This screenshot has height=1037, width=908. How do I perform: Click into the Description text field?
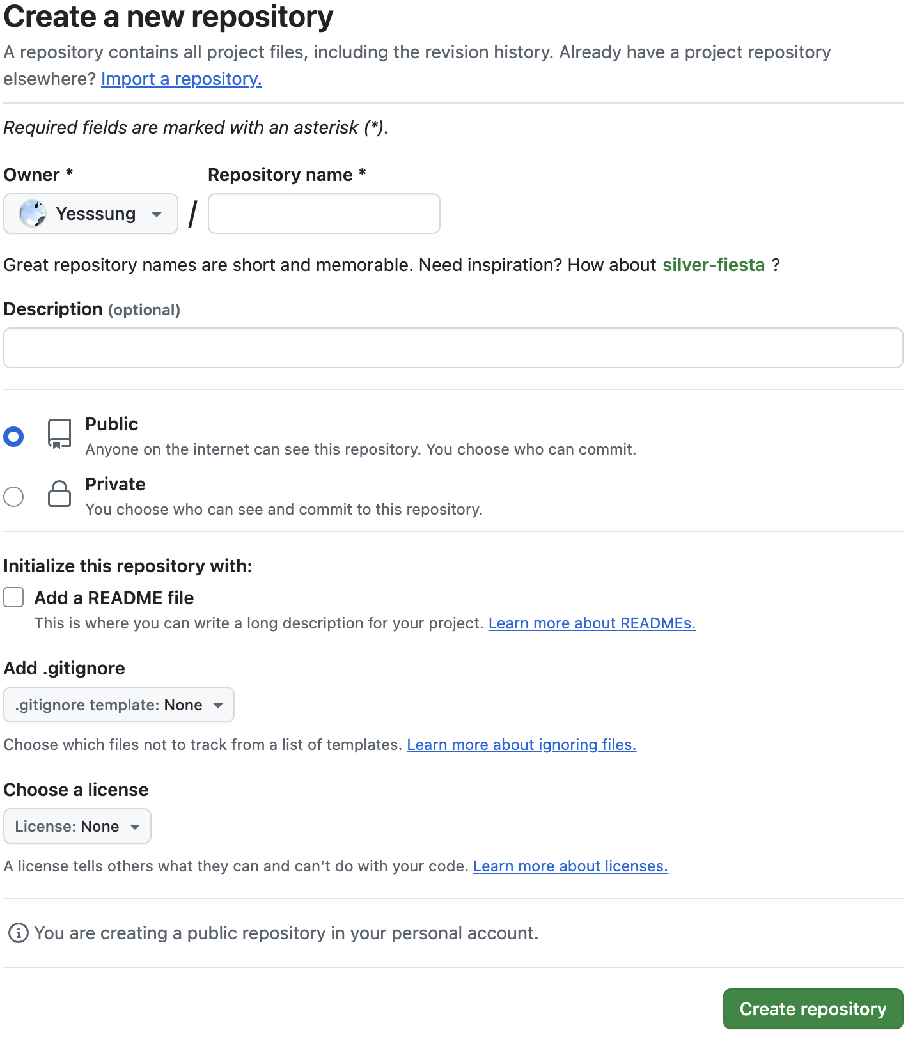[453, 348]
